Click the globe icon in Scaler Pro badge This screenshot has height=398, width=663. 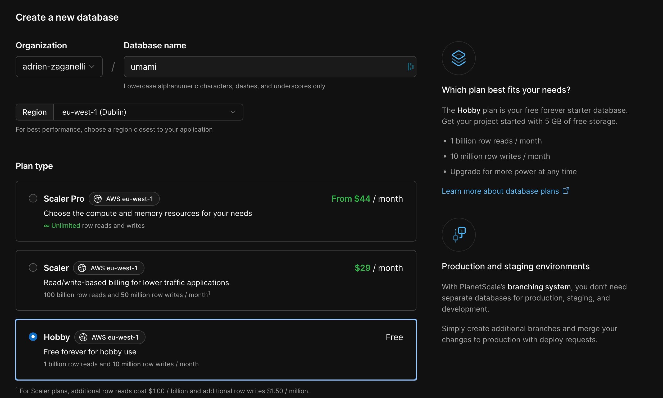tap(97, 199)
